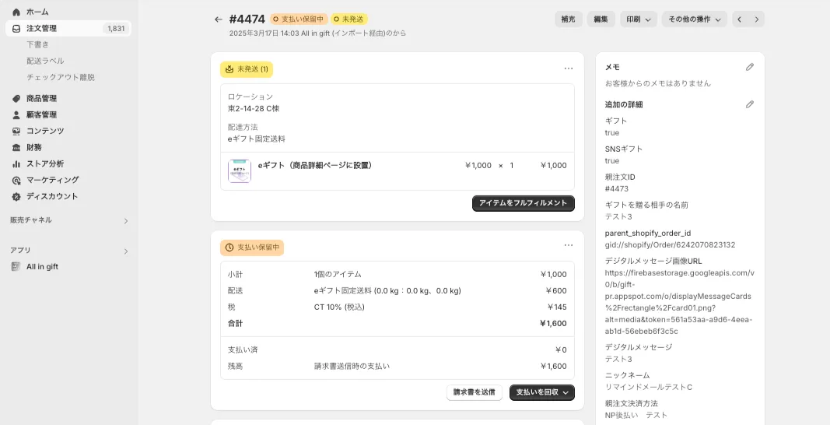Open Shipping labels (配送ラベル) menu item

point(45,61)
